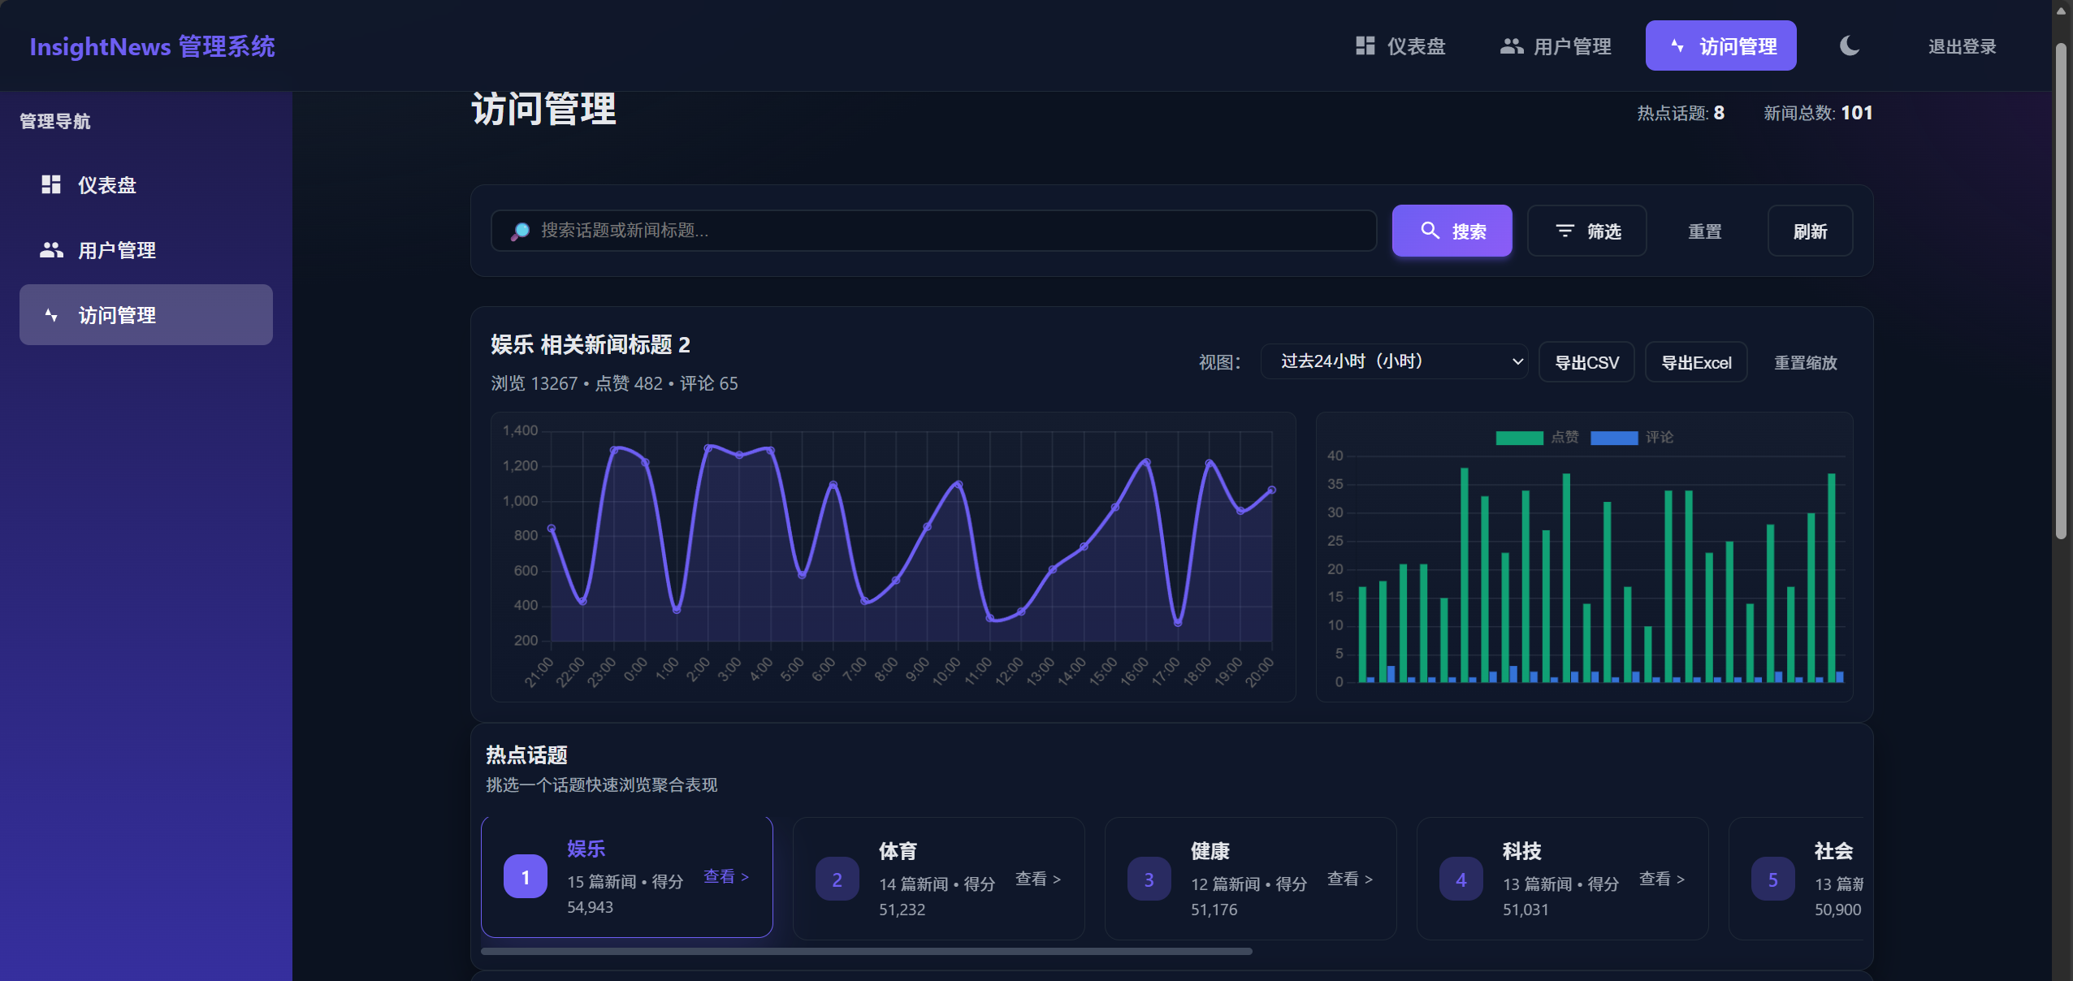This screenshot has width=2073, height=981.
Task: Click magnifier icon in search field
Action: tap(520, 231)
